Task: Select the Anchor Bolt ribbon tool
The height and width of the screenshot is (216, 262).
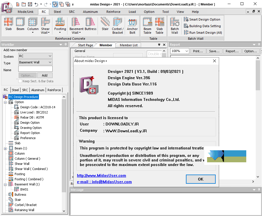Action: (x=132, y=25)
